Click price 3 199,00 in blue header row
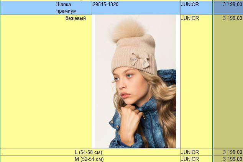 [x=228, y=8]
